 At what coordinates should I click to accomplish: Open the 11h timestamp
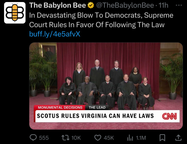point(163,5)
